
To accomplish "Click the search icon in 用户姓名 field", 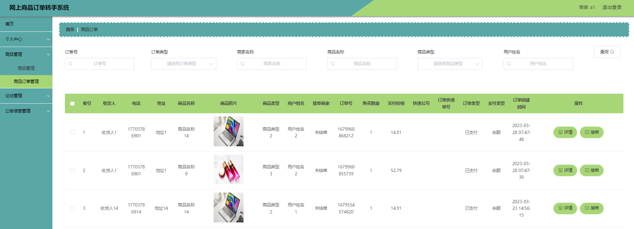I will tap(509, 64).
